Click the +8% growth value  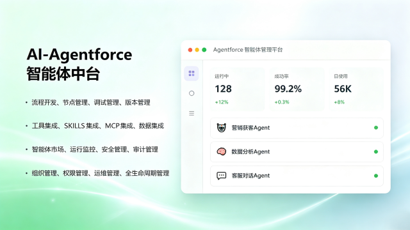[x=339, y=102]
